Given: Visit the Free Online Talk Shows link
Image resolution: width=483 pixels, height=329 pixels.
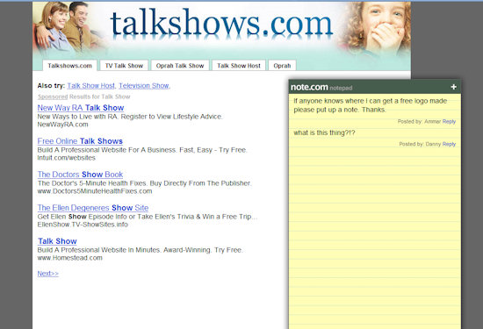Looking at the screenshot, I should (80, 141).
